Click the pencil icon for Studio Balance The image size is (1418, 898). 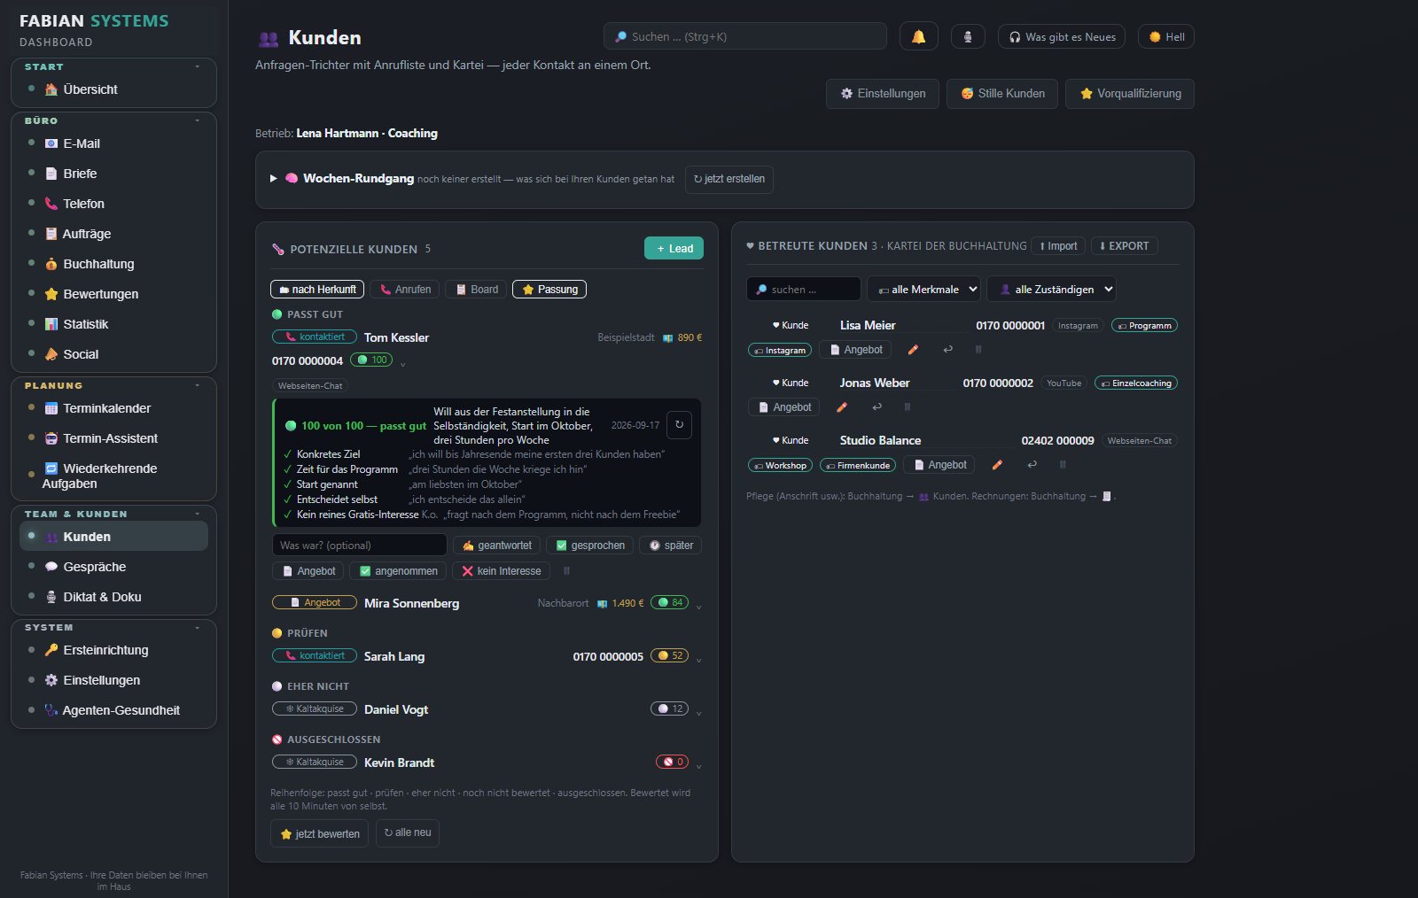[x=997, y=465]
